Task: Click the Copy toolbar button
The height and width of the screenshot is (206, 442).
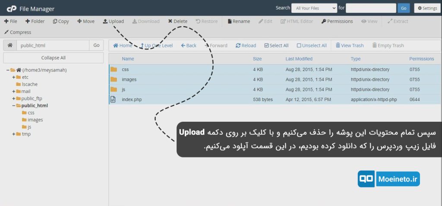Action: (61, 22)
